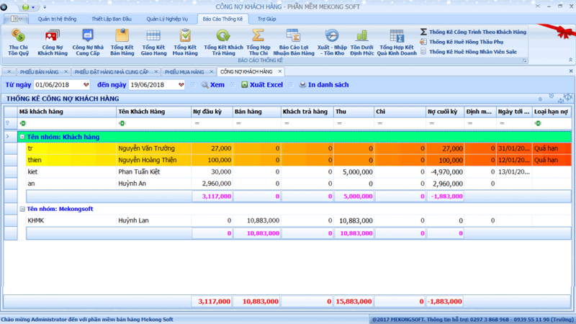The image size is (576, 324).
Task: Close the PHIẾU BÁN HÀNG tab
Action: 66,72
